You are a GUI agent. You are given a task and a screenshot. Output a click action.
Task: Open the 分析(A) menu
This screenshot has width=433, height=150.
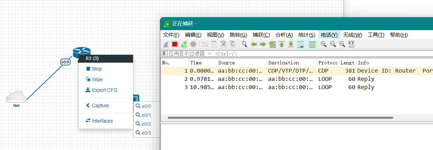pyautogui.click(x=284, y=35)
